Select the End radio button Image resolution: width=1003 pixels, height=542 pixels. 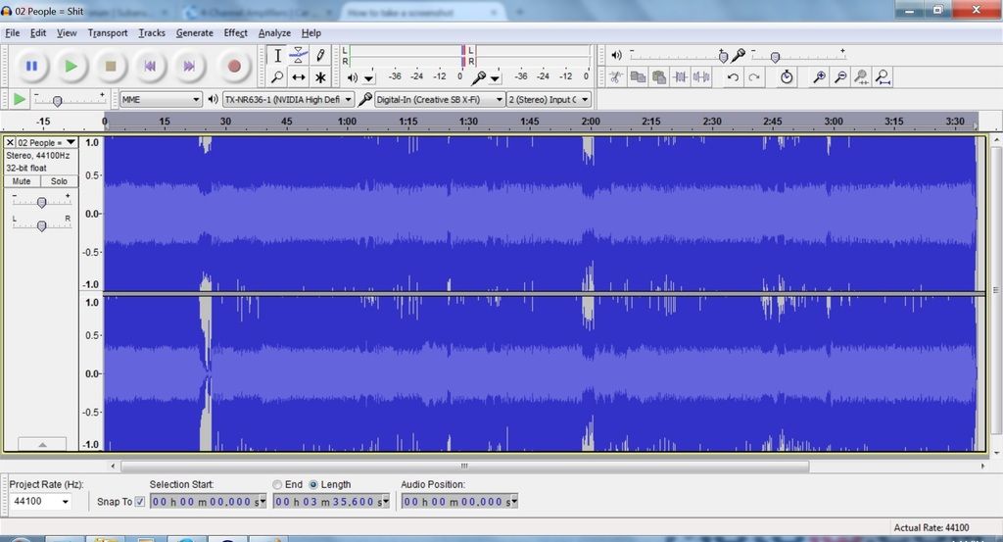(277, 484)
